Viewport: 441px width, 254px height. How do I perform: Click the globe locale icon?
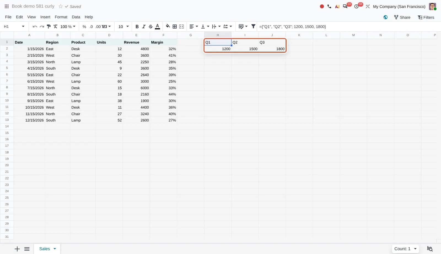pyautogui.click(x=385, y=17)
